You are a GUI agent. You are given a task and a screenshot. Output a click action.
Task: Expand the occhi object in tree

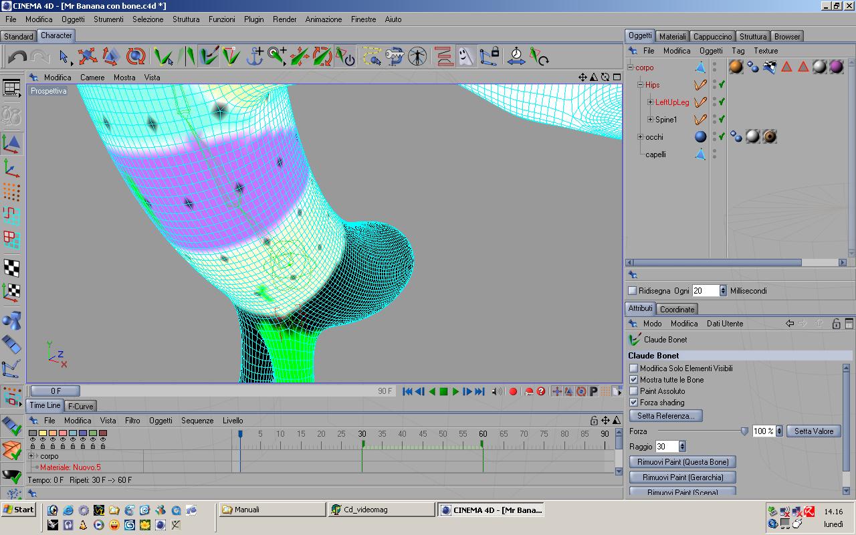tap(640, 137)
